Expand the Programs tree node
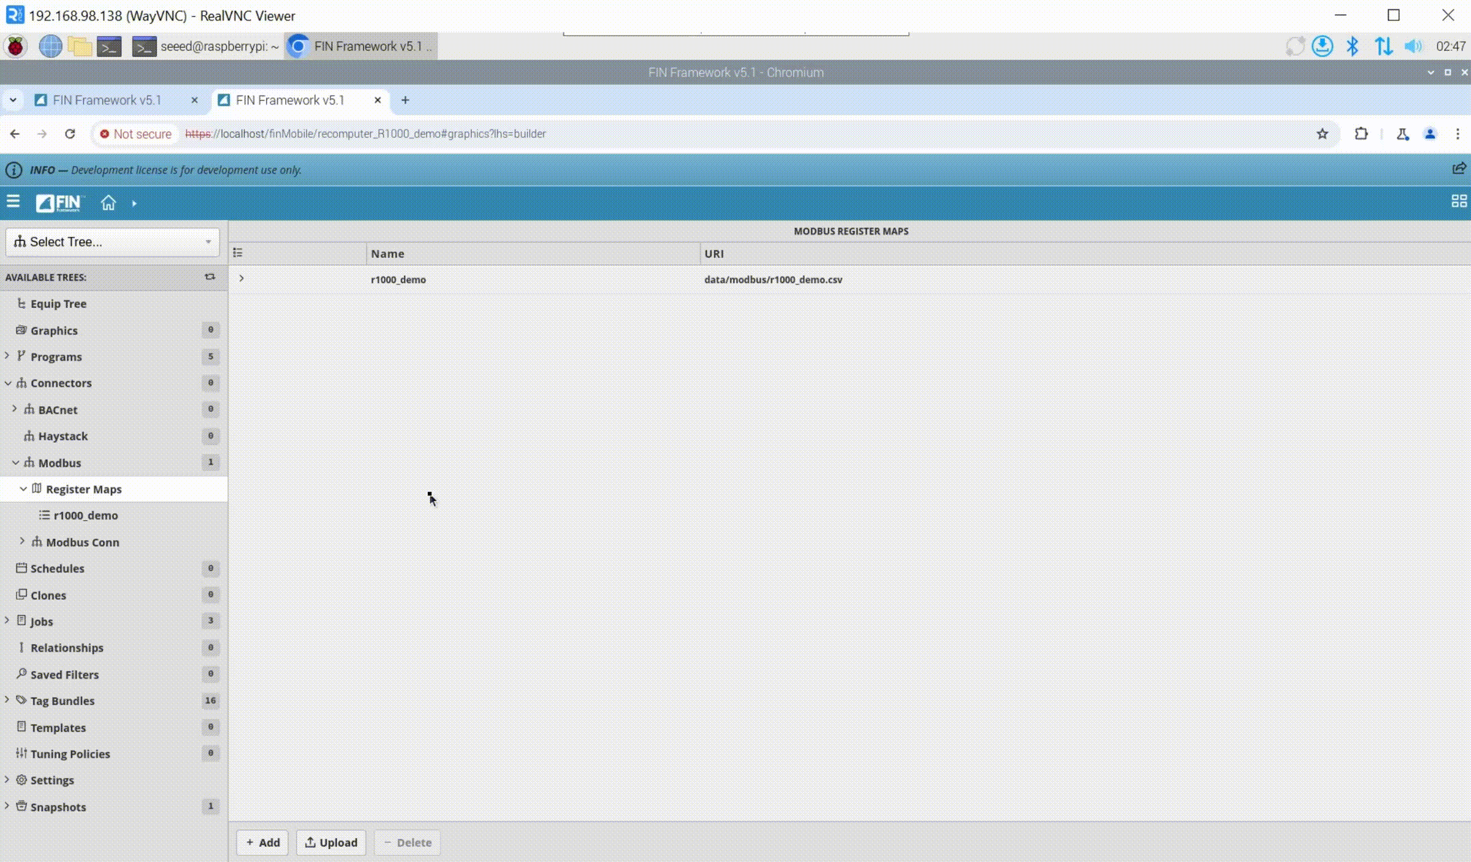This screenshot has width=1471, height=862. tap(7, 356)
